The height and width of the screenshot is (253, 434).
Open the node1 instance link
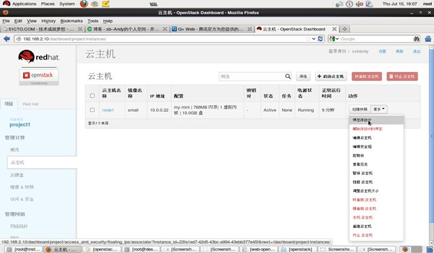(x=108, y=110)
